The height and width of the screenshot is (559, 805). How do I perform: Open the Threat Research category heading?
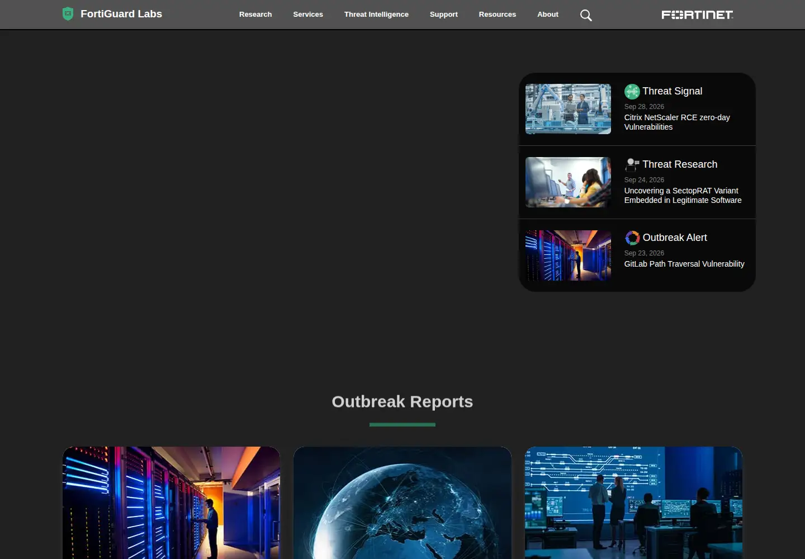click(680, 164)
